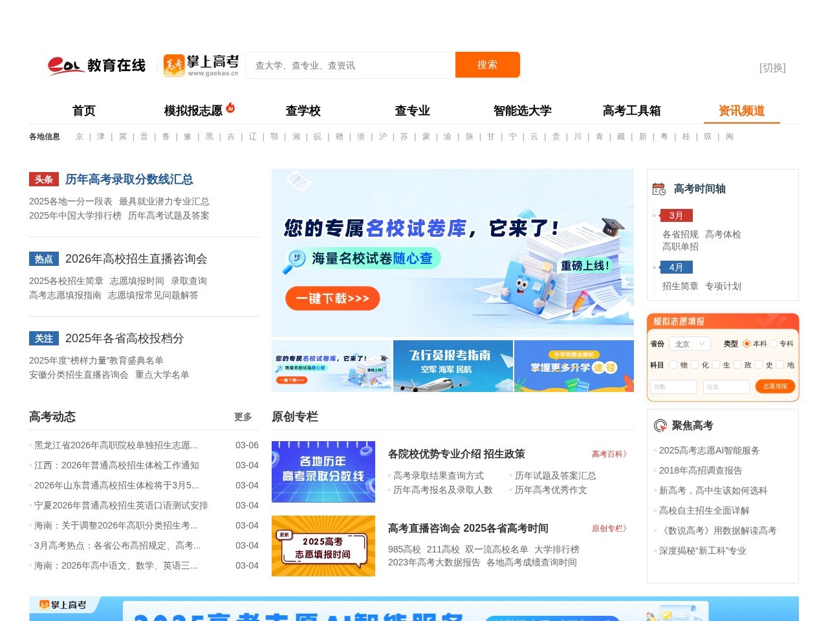This screenshot has width=828, height=621.
Task: Click the 分数 score input field
Action: 673,386
